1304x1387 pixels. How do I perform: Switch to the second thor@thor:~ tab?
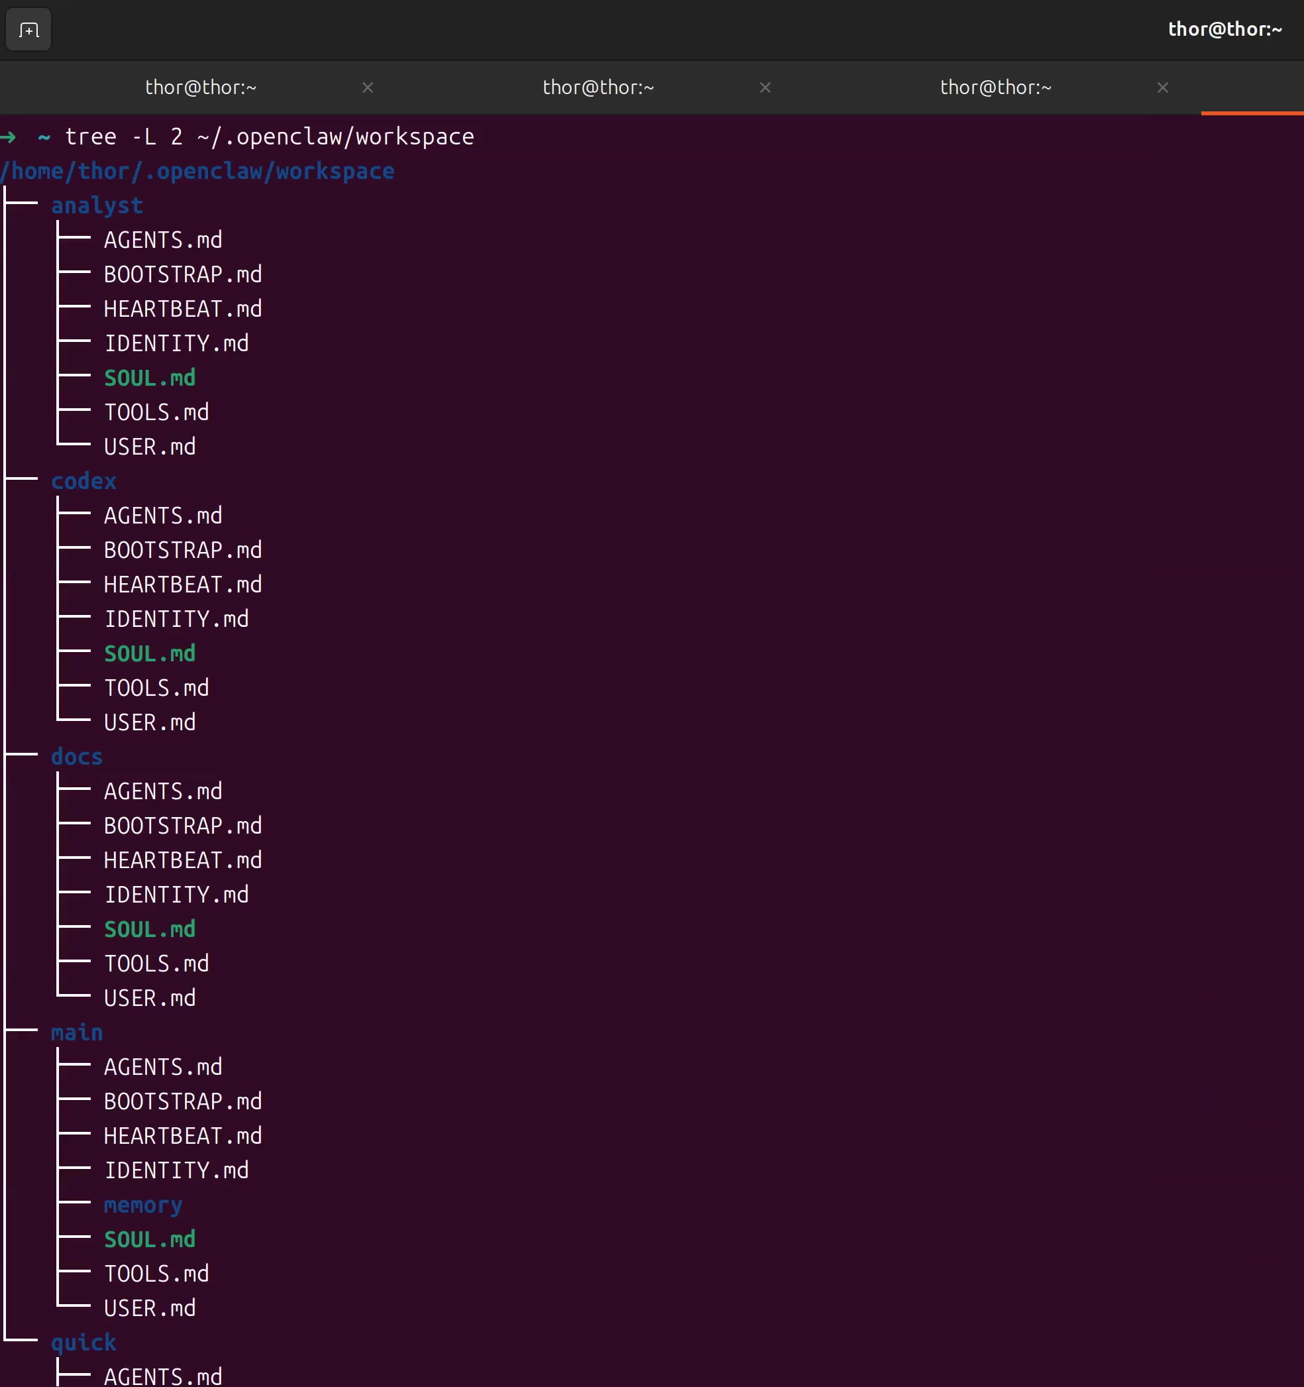pos(598,87)
